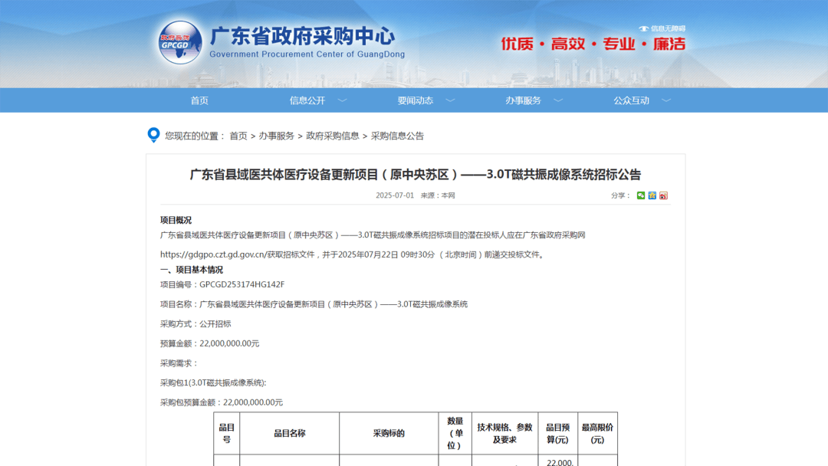Expand the chevron next to 要闻动态
828x466 pixels.
450,100
